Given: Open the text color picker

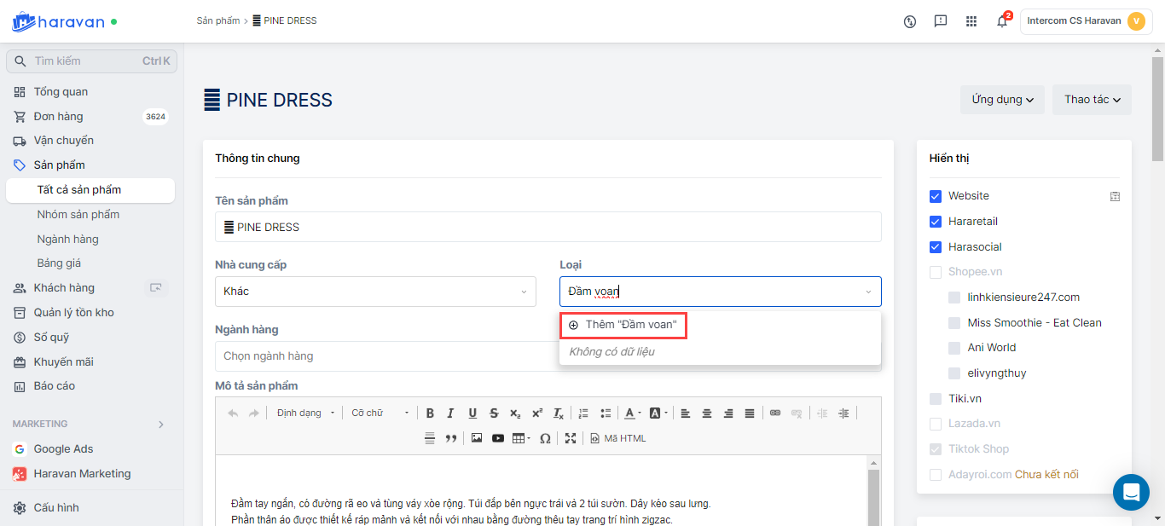Looking at the screenshot, I should (x=631, y=413).
